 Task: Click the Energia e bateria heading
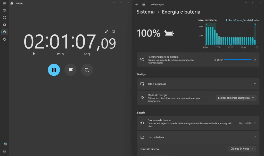tap(181, 12)
